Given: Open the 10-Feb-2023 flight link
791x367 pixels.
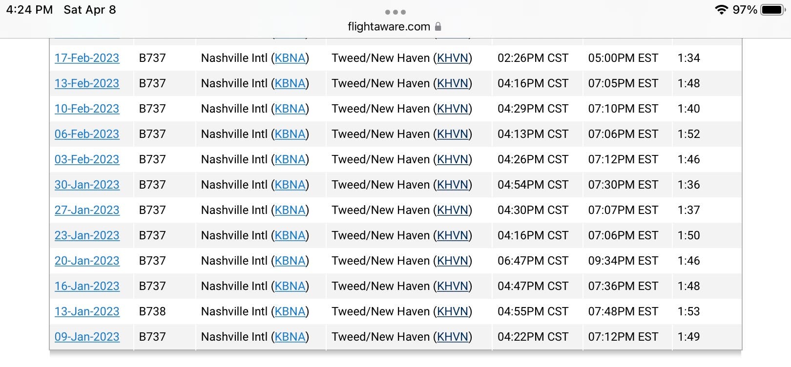Looking at the screenshot, I should [87, 109].
